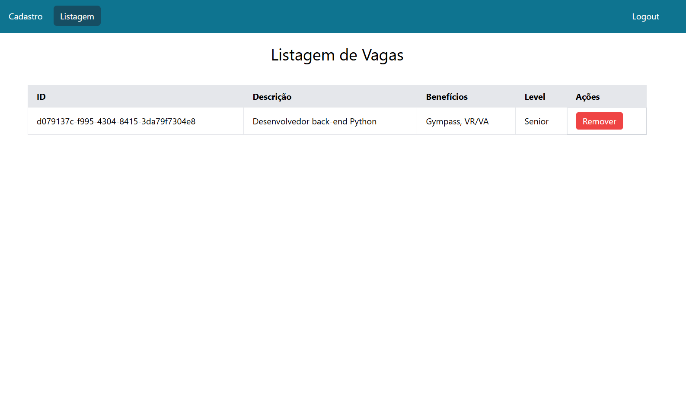This screenshot has height=393, width=686.
Task: Click the ID column header
Action: 41,97
